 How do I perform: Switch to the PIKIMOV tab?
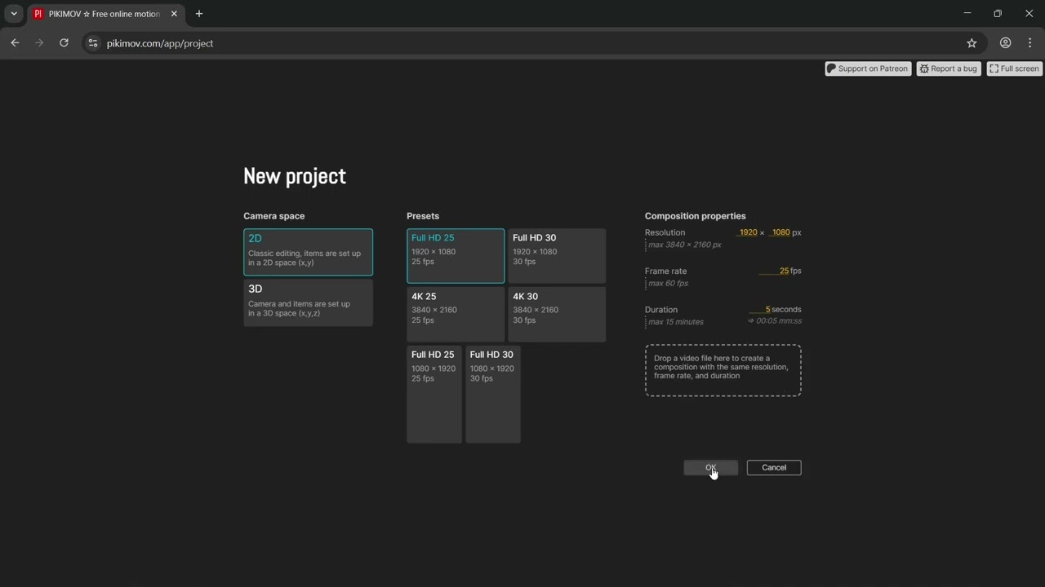tap(105, 14)
